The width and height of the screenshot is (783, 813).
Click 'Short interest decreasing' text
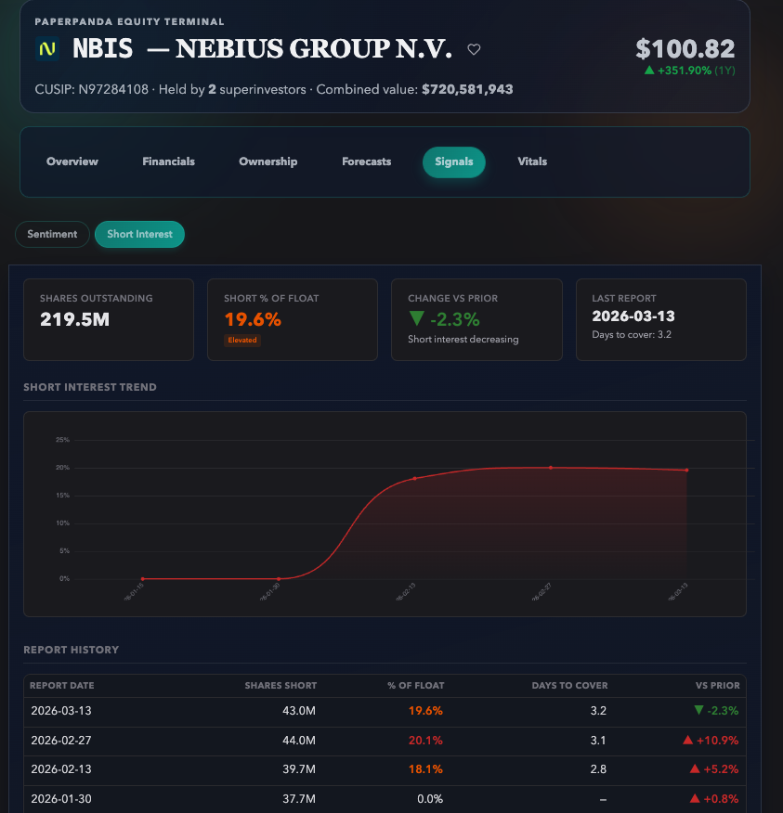pos(463,339)
